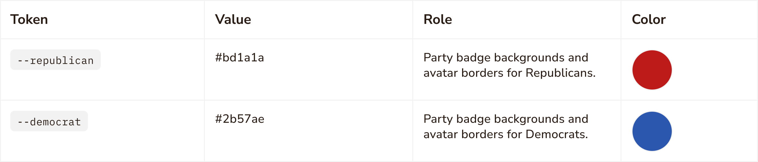
Task: Click the Role column header
Action: 438,19
